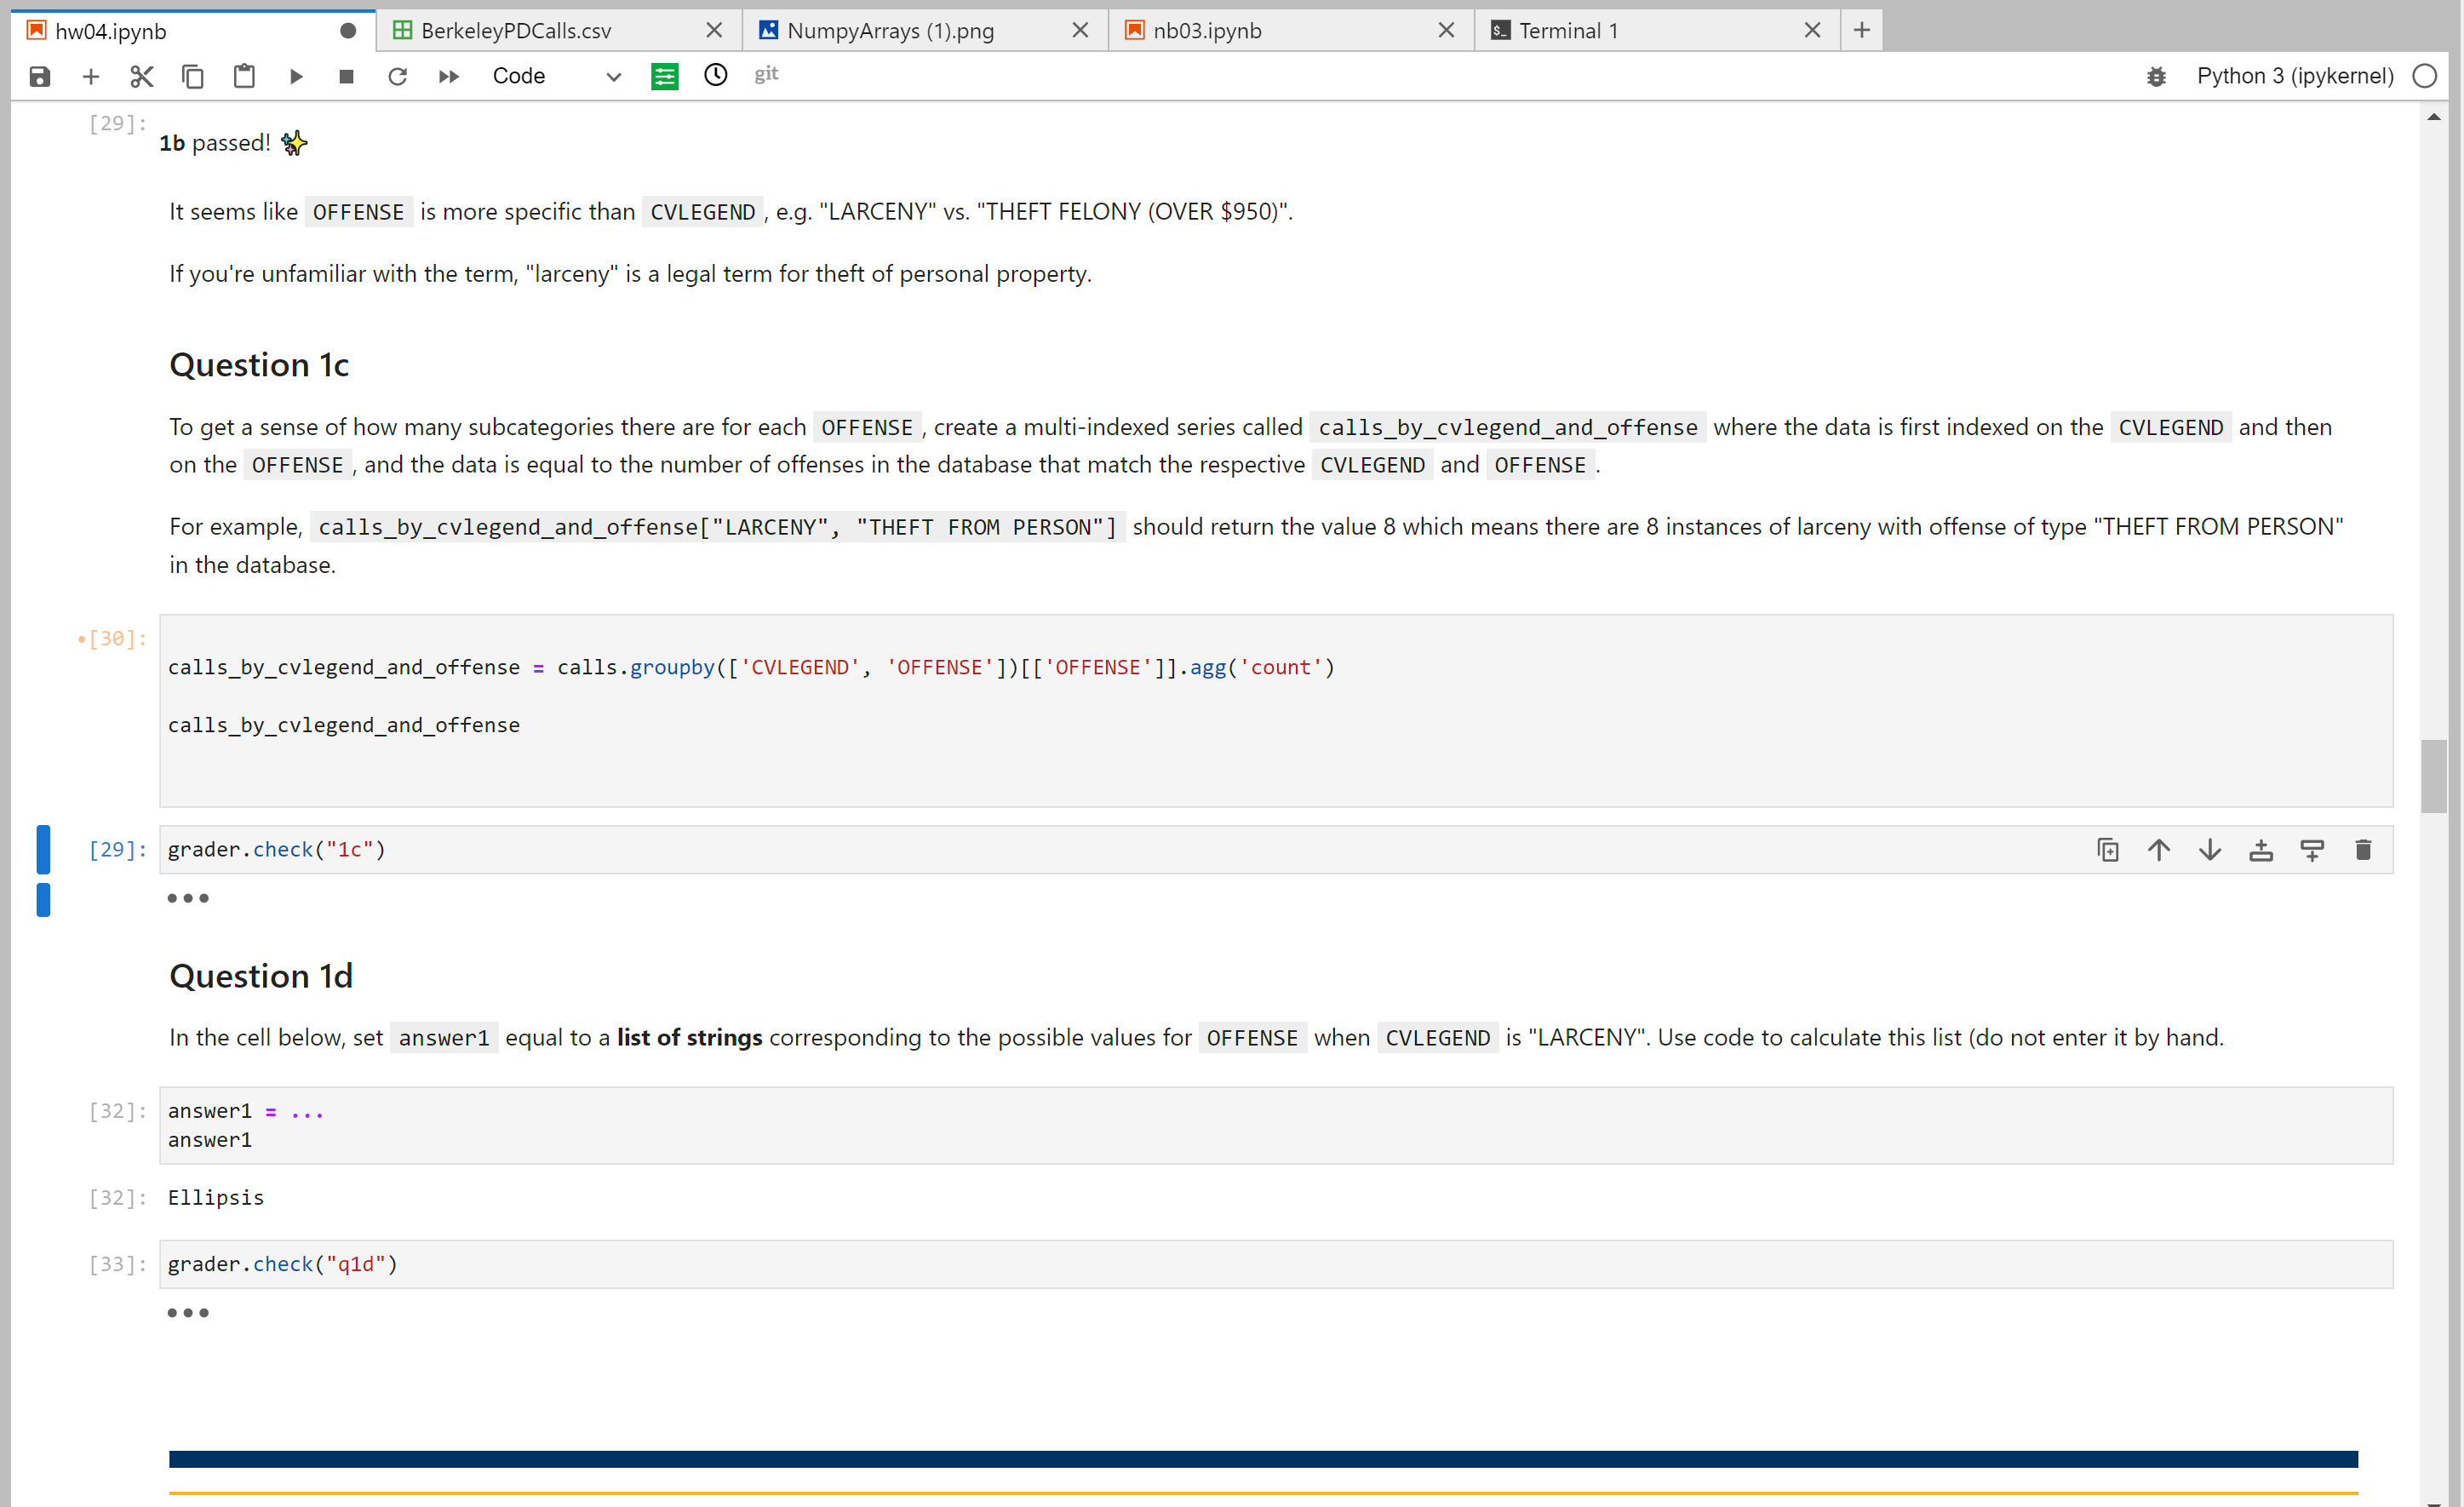Image resolution: width=2464 pixels, height=1507 pixels.
Task: Switch to the Terminal 1 tab
Action: tap(1568, 30)
